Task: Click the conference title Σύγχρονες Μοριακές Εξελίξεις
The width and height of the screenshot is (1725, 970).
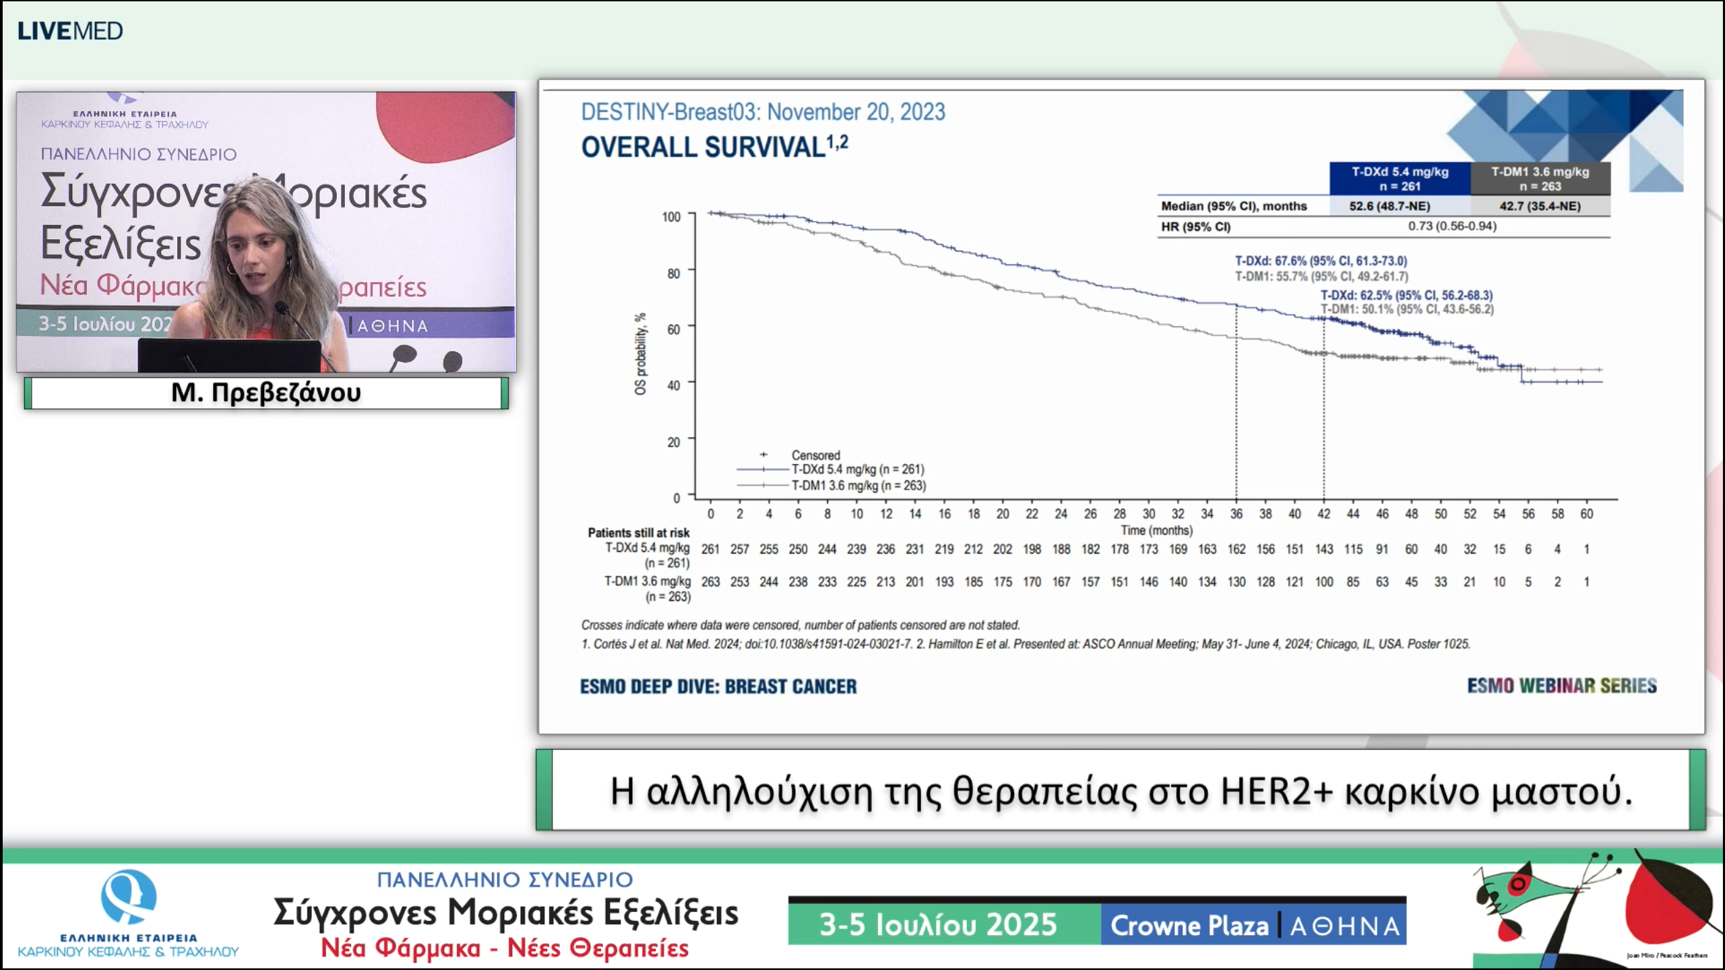Action: (x=505, y=913)
